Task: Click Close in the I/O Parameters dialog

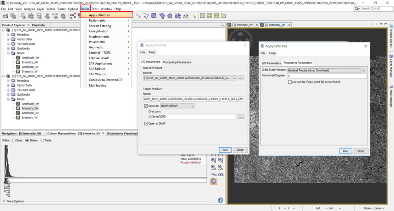Action: click(x=240, y=150)
